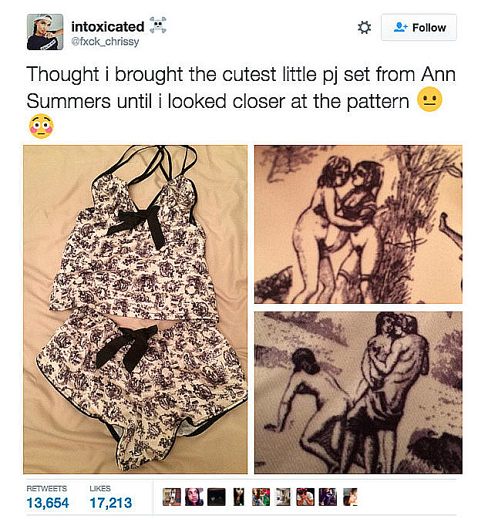Open the third, dark liker avatar
481x522 pixels.
pyautogui.click(x=217, y=497)
